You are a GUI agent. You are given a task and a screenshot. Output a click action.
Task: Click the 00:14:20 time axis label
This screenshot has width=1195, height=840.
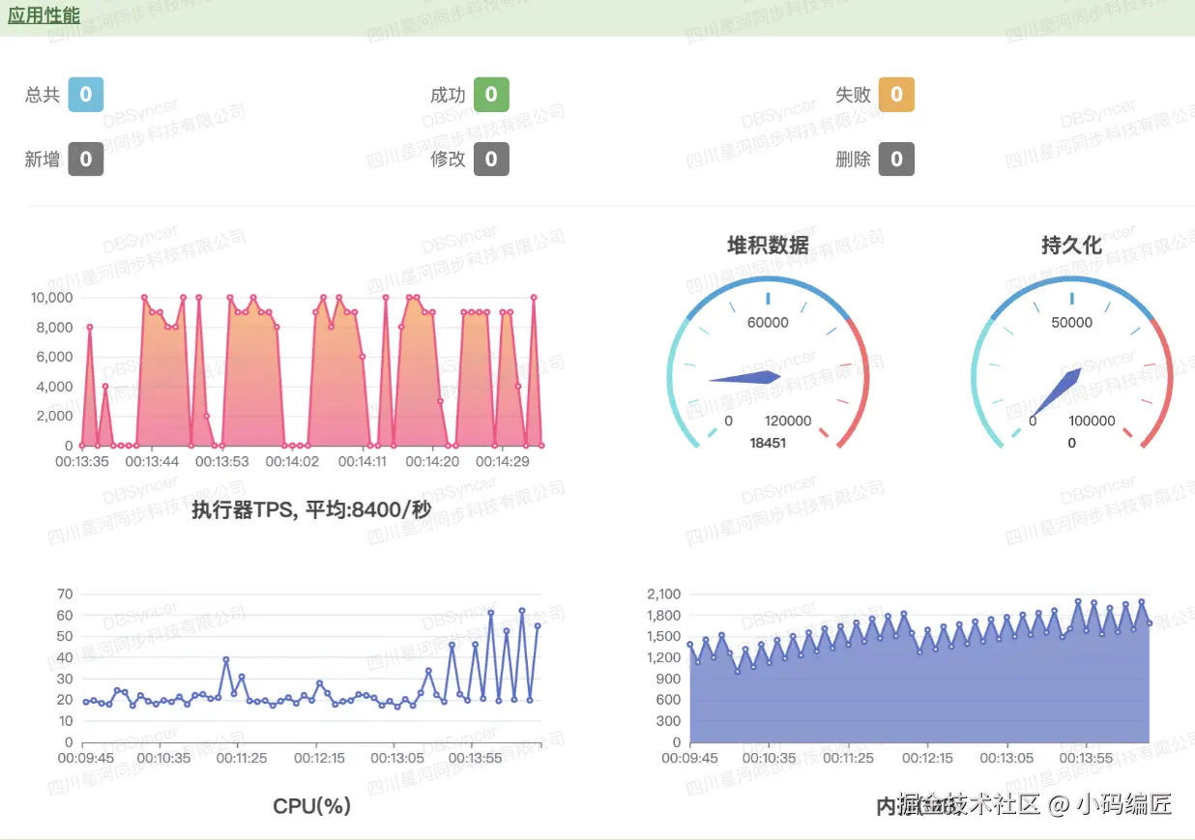point(432,462)
